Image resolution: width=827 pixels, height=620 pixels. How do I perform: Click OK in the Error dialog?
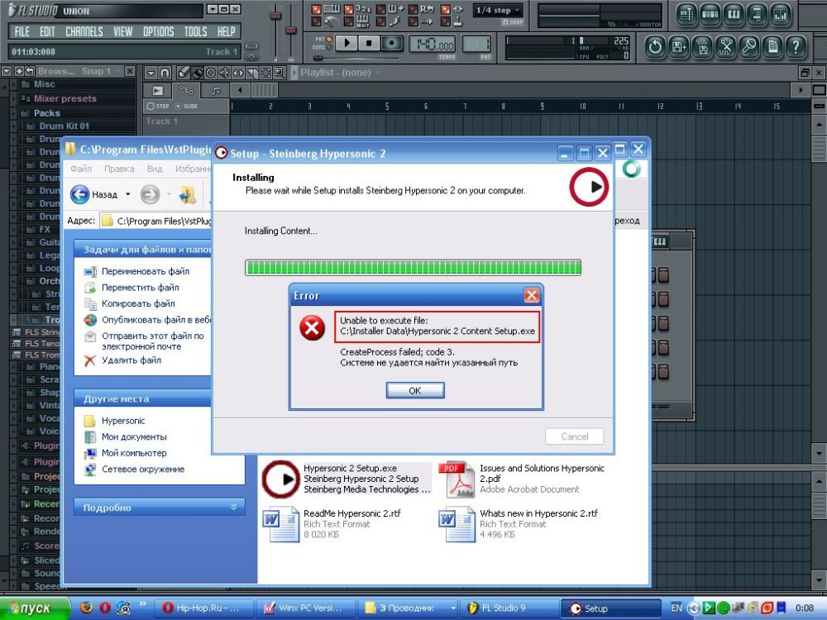415,391
